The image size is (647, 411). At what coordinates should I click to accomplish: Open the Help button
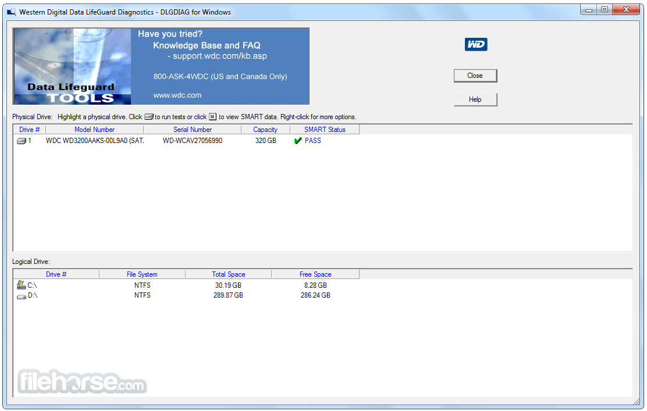[475, 99]
